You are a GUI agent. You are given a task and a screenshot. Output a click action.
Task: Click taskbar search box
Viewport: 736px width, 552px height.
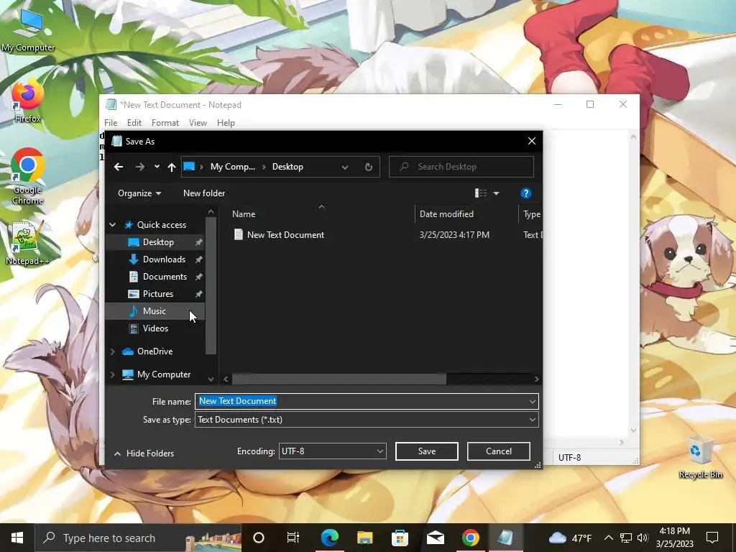pyautogui.click(x=139, y=538)
